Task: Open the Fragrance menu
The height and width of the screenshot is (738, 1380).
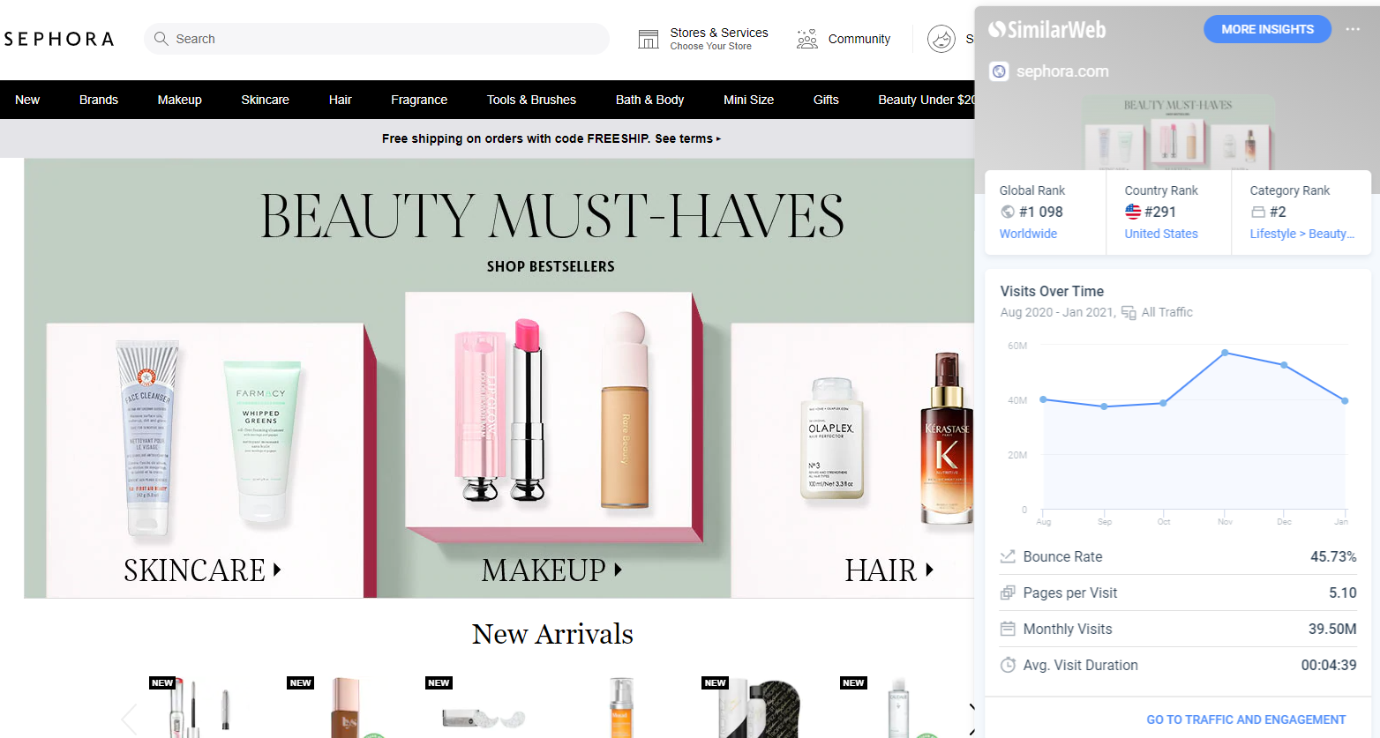Action: pyautogui.click(x=419, y=100)
